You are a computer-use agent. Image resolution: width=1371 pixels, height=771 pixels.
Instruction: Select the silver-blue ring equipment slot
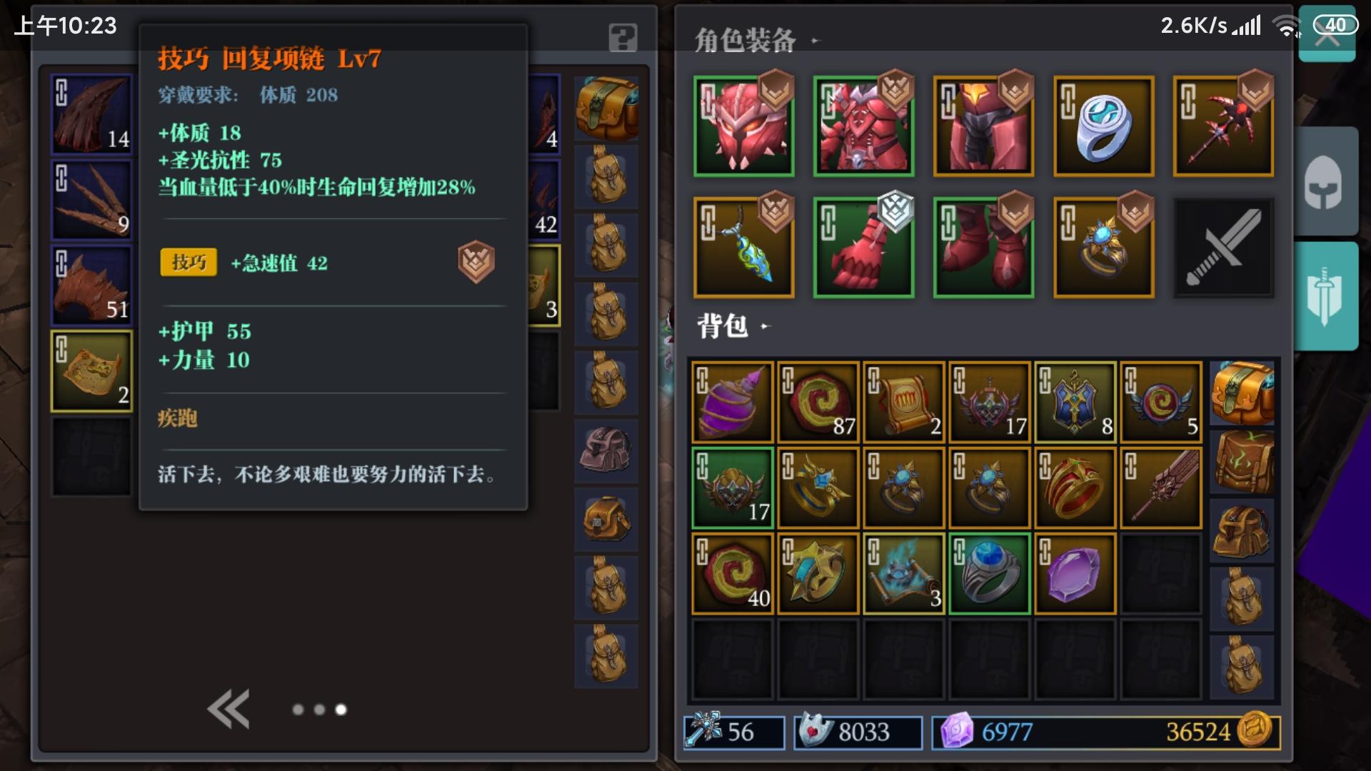(1103, 126)
